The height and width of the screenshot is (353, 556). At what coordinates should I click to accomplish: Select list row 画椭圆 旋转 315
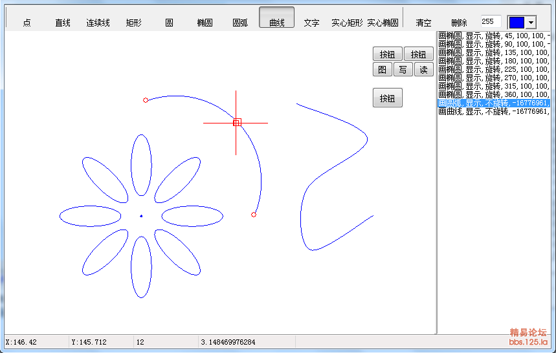pos(494,86)
